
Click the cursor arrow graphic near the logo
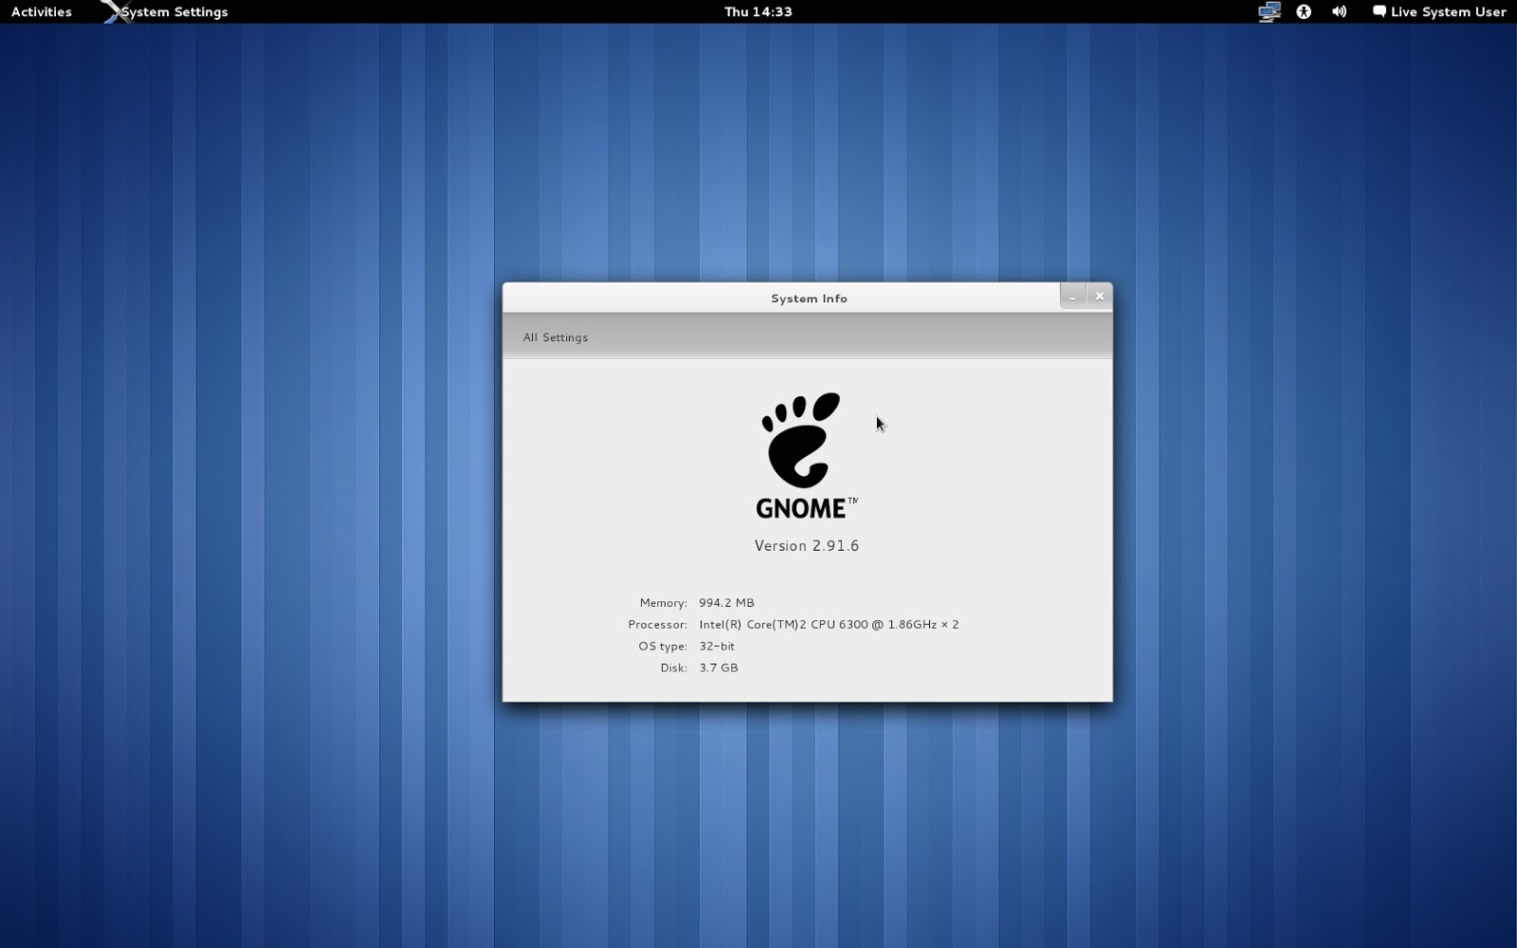click(880, 423)
